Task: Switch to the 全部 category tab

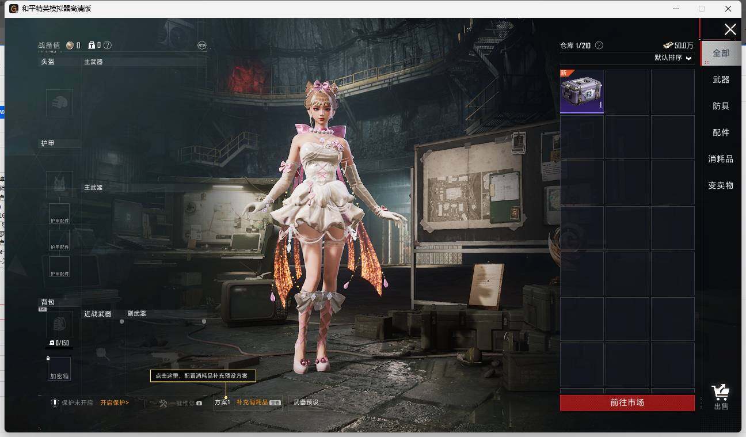Action: [x=721, y=53]
